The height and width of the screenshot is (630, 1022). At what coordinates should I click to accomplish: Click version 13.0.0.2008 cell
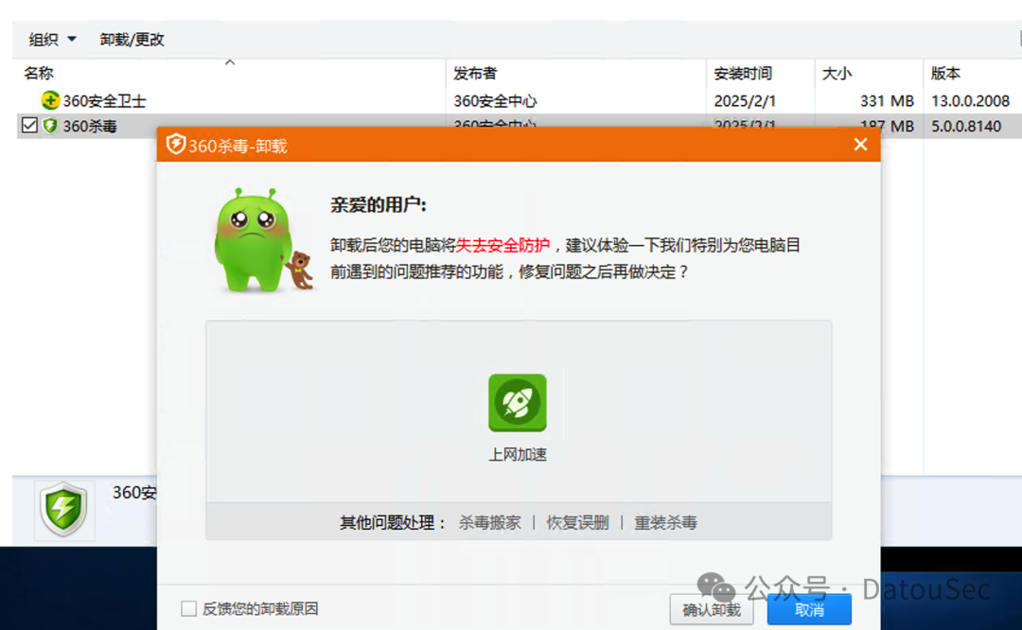click(x=970, y=101)
